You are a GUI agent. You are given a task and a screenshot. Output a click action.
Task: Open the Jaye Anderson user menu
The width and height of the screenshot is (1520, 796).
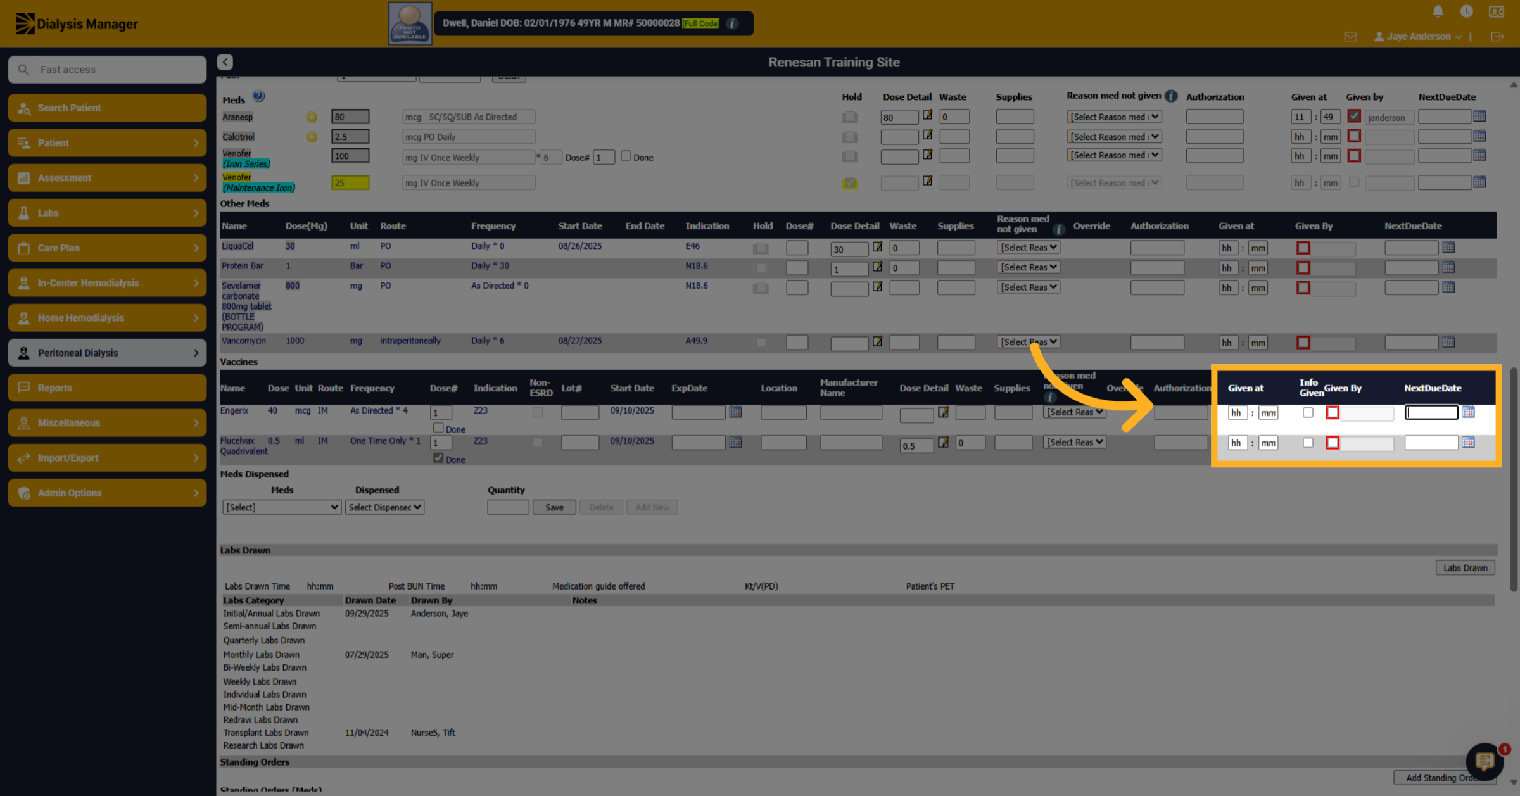point(1417,37)
